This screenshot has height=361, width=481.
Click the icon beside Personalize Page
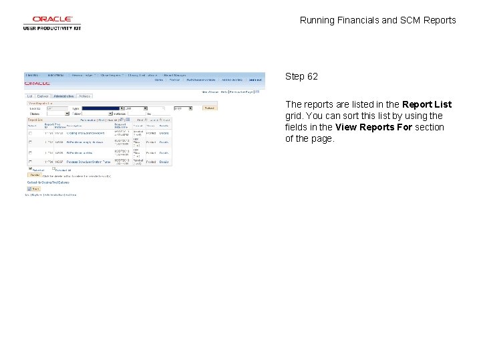coord(257,92)
